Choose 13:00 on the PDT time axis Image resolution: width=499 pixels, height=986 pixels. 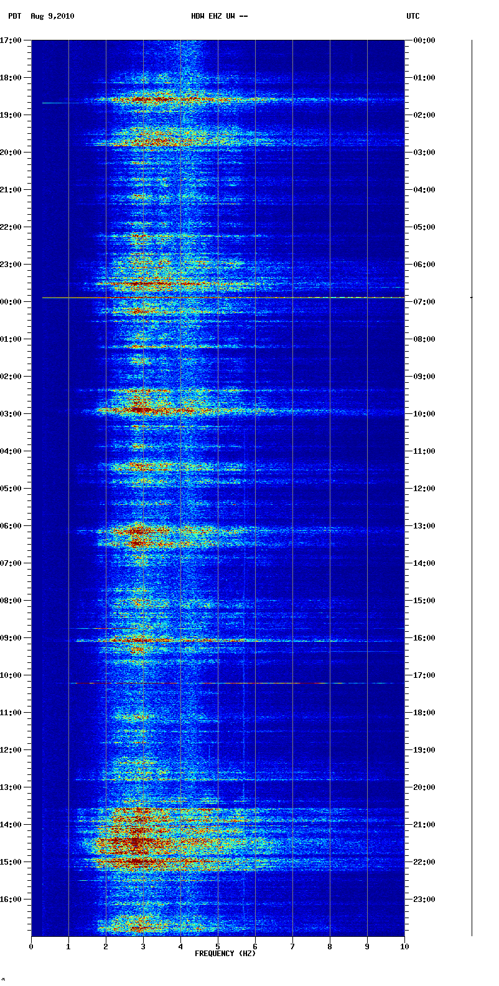[11, 787]
